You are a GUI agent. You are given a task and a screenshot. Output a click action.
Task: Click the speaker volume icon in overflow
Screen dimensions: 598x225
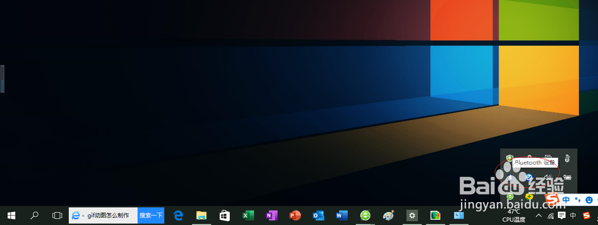pos(548,177)
